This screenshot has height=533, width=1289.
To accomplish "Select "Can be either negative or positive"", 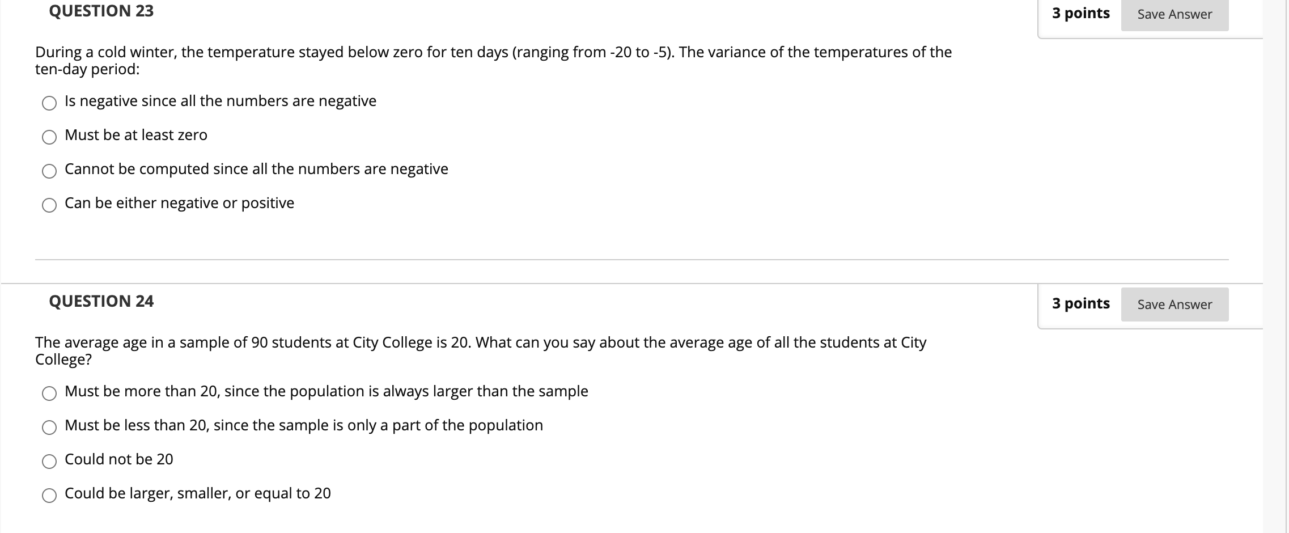I will click(179, 202).
